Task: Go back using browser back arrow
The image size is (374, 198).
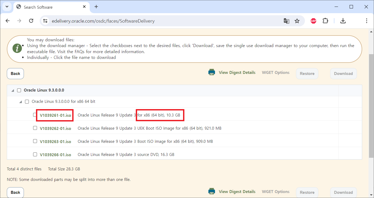Action: (7, 21)
